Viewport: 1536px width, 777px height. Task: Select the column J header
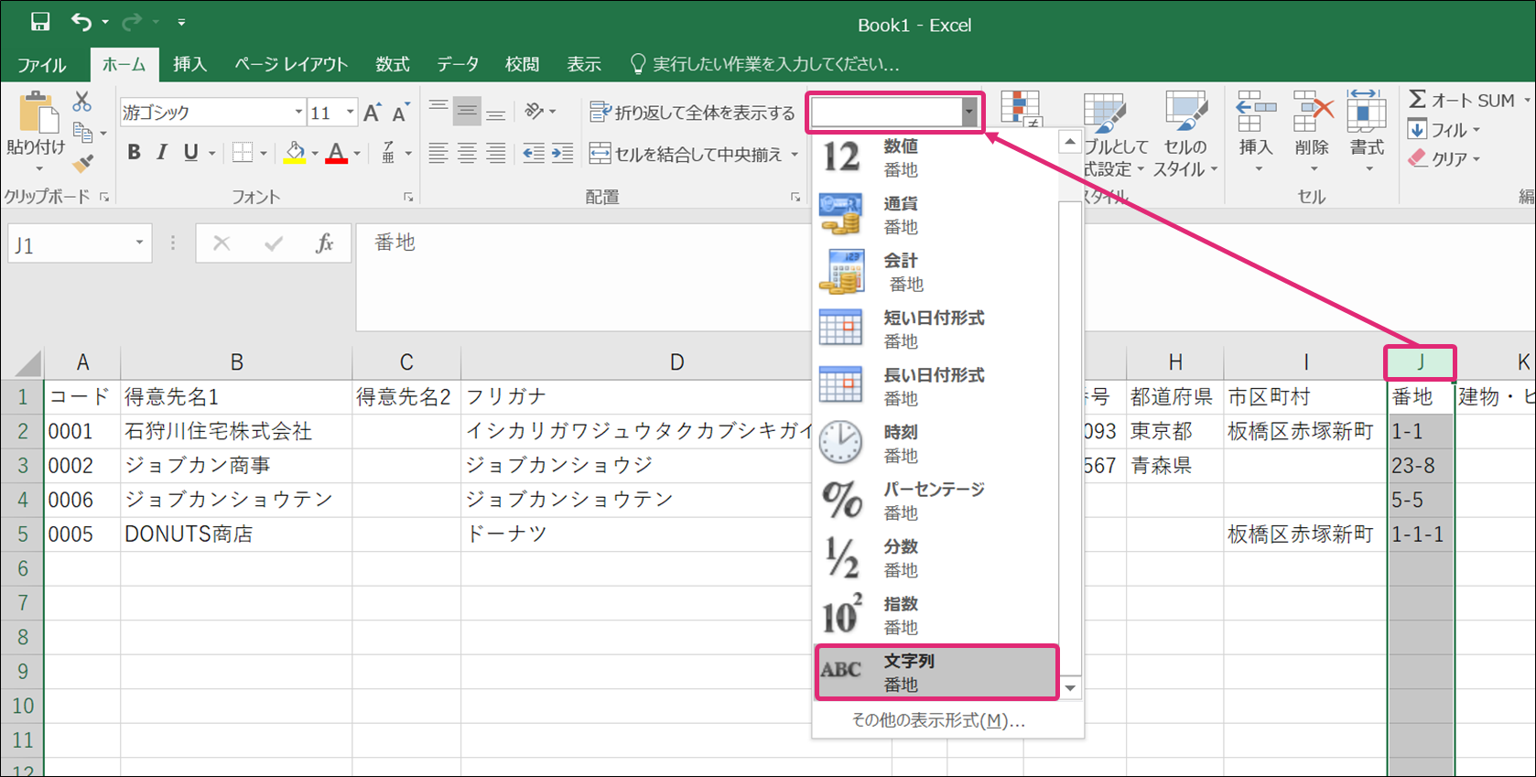1420,362
